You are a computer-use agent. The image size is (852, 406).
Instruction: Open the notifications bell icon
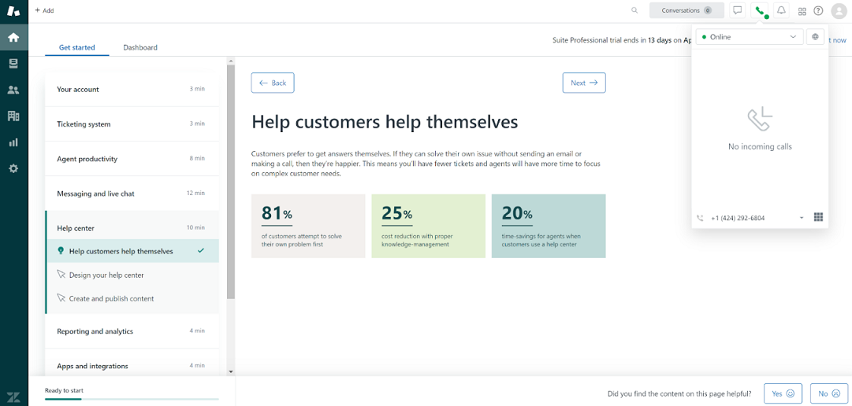click(x=781, y=10)
